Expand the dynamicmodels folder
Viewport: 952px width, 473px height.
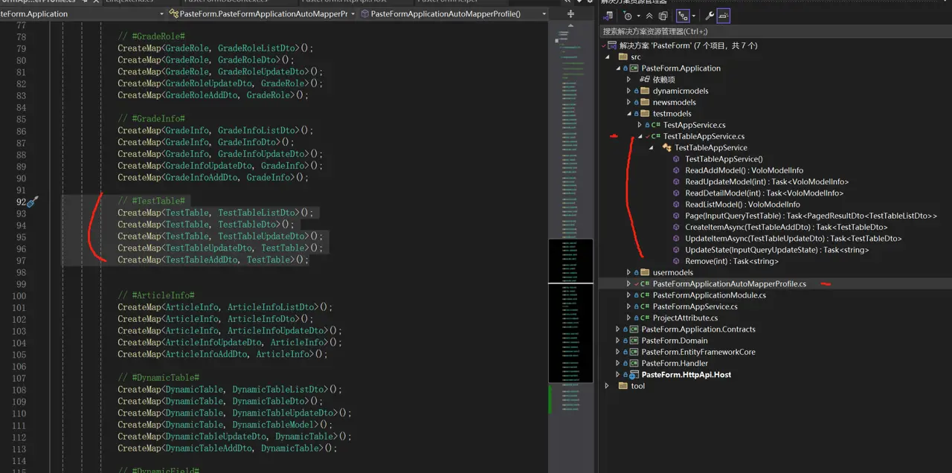[628, 91]
